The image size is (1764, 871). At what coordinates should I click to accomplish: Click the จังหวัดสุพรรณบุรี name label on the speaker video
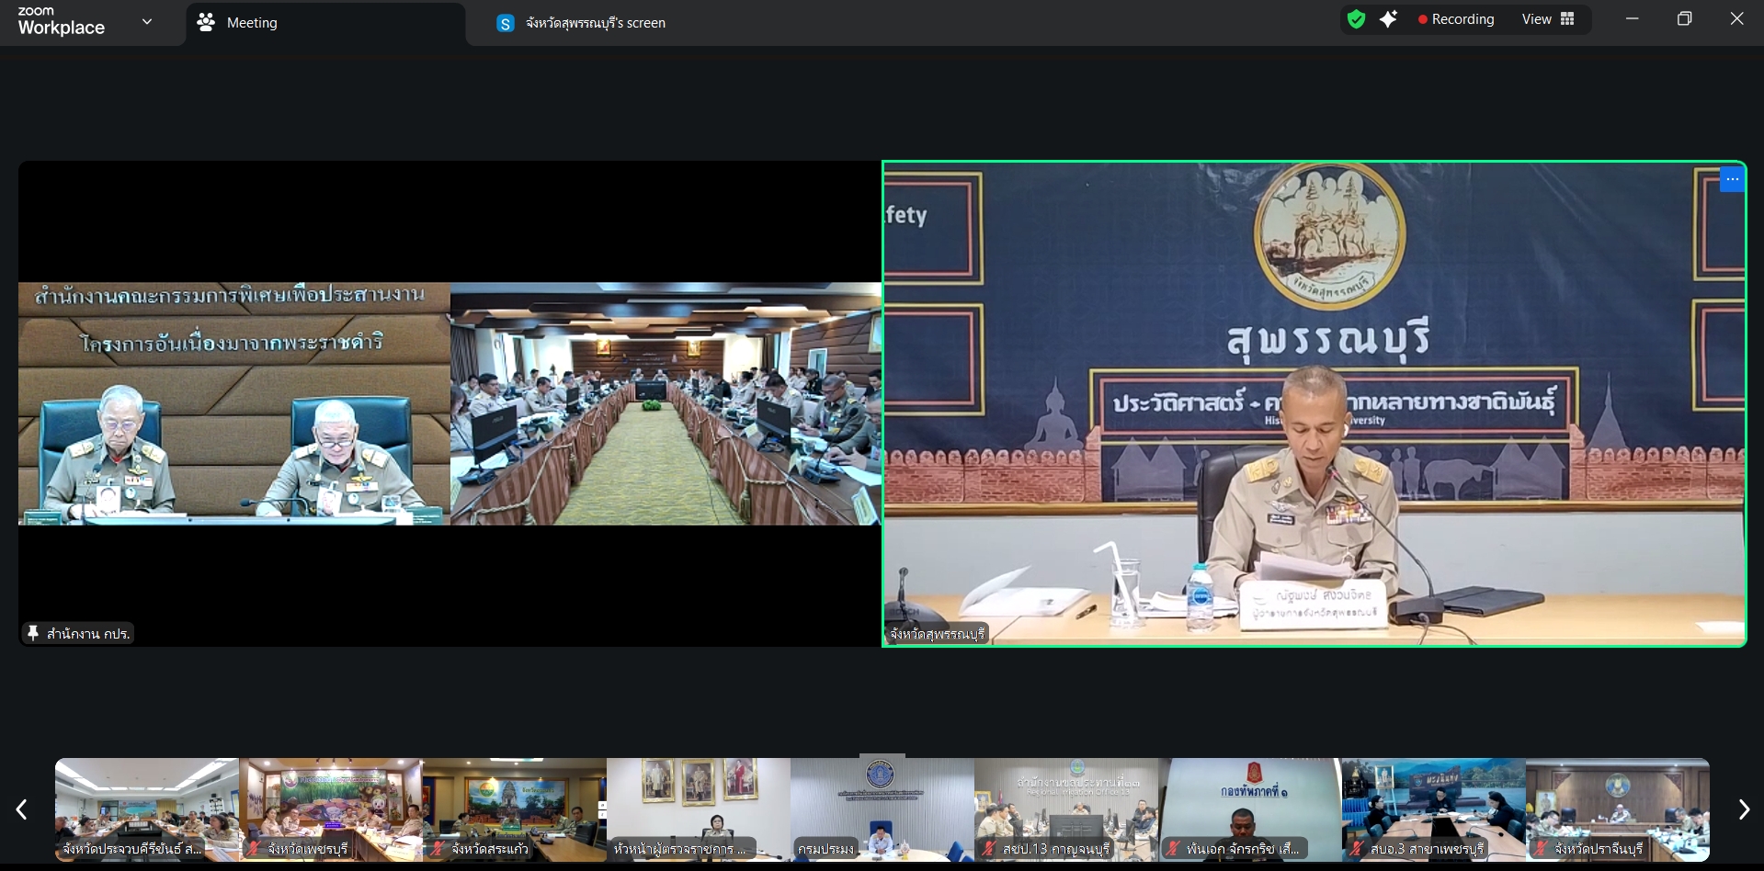pos(937,634)
